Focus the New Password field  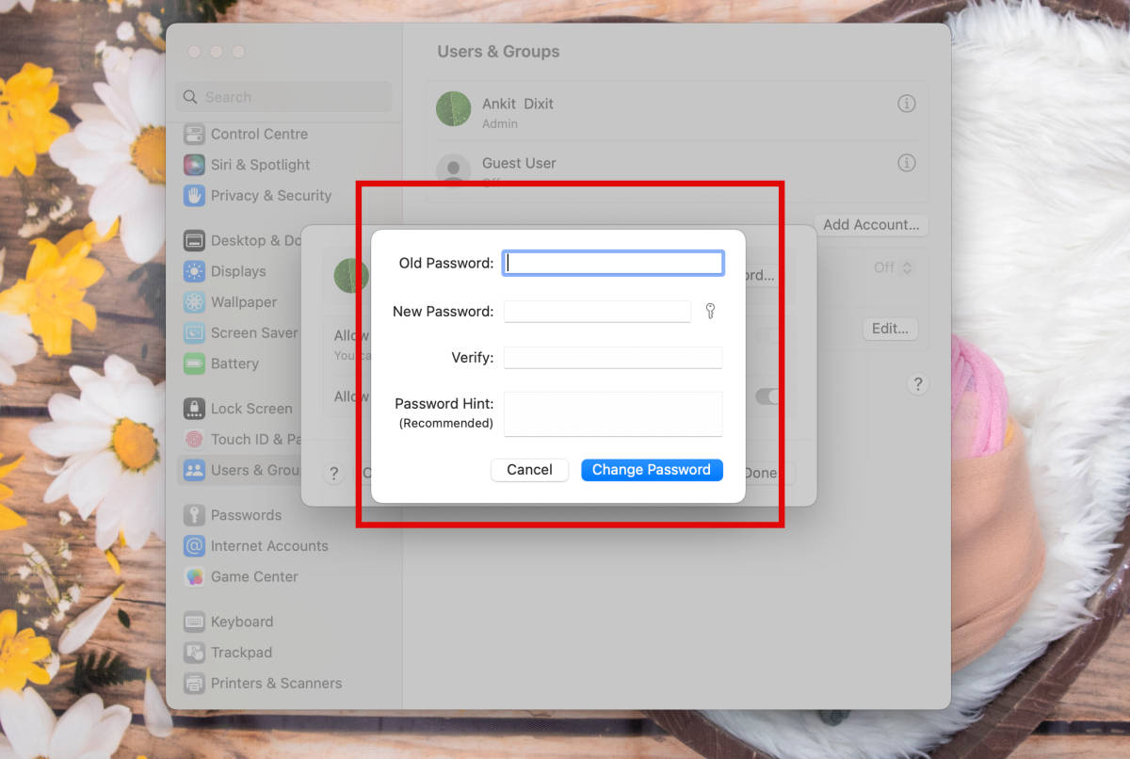597,312
